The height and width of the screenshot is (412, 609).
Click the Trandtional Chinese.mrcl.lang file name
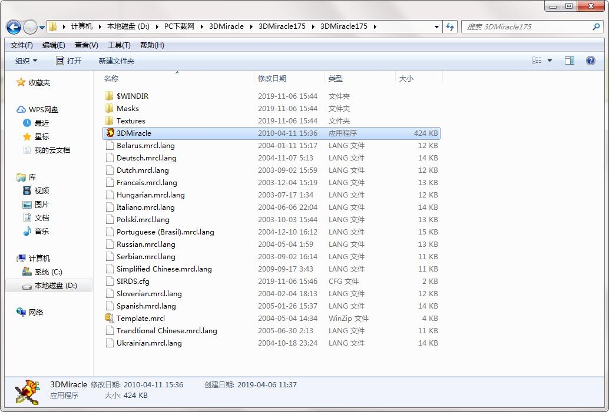167,331
